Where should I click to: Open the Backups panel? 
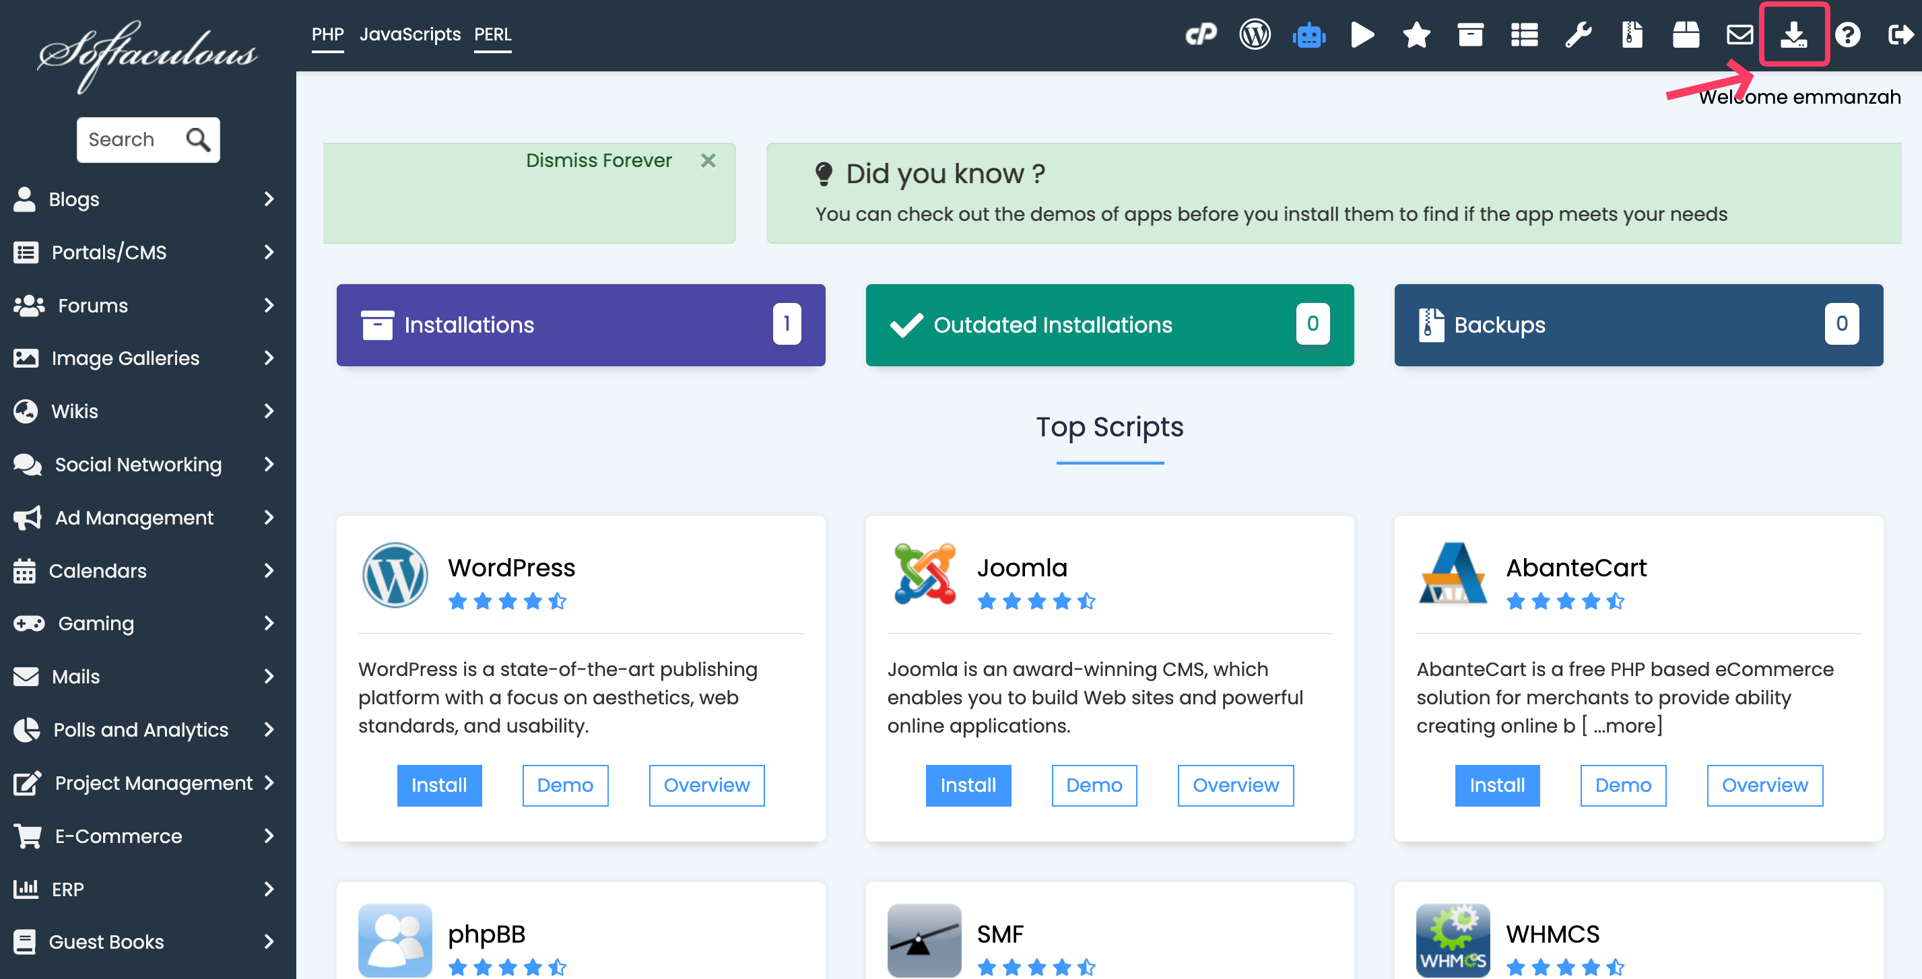click(1638, 325)
